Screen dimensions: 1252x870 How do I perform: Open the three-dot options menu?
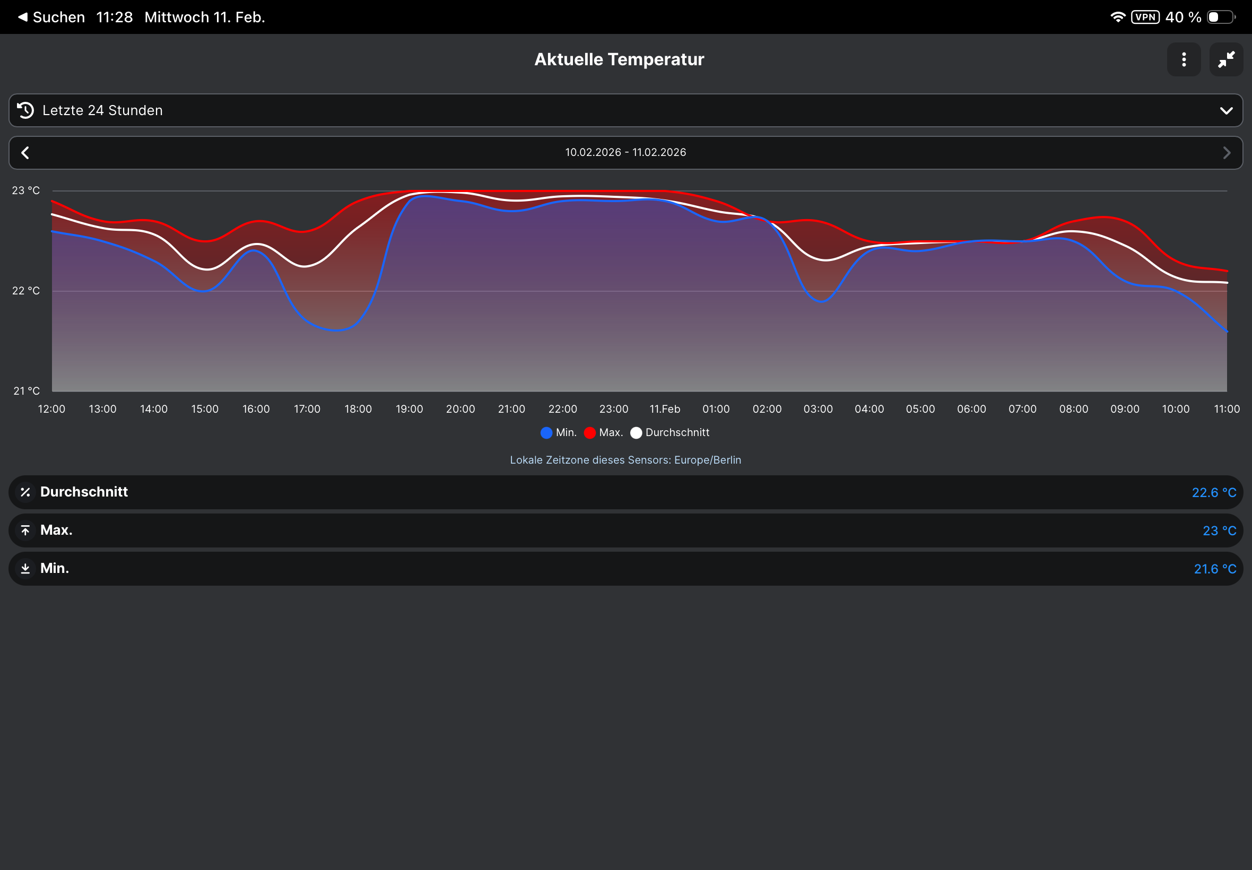click(x=1184, y=59)
